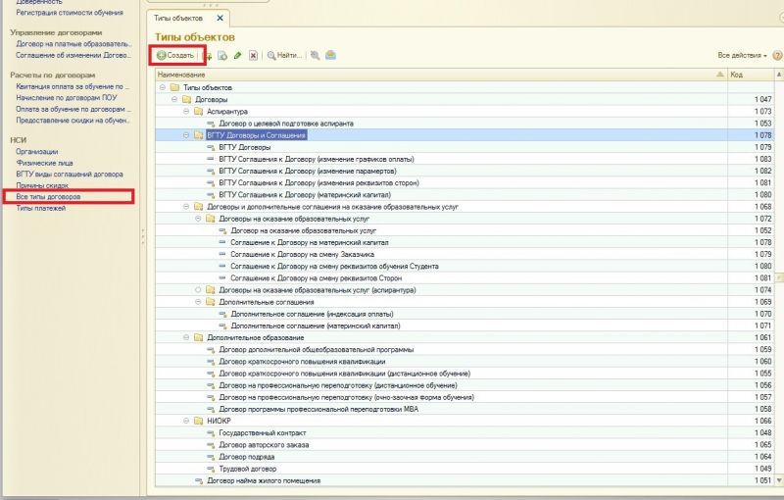The width and height of the screenshot is (784, 500).
Task: Click the folder icon beside НИОКР
Action: tap(199, 421)
